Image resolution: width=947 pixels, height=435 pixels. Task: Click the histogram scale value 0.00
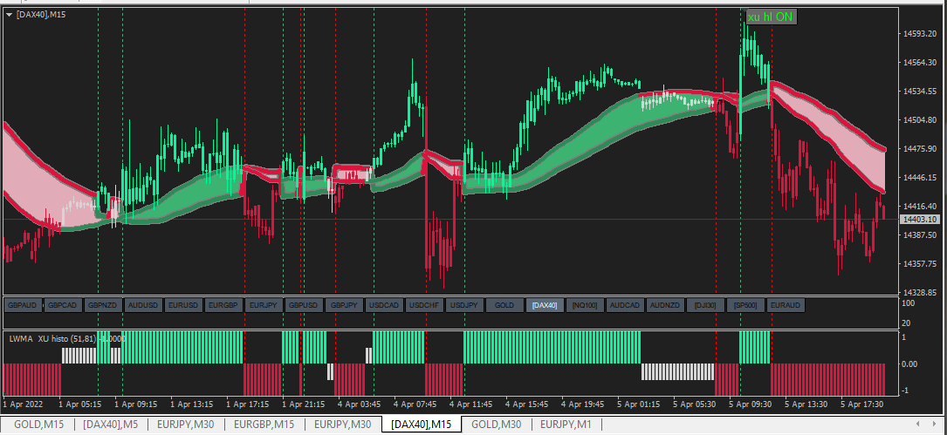tap(910, 364)
